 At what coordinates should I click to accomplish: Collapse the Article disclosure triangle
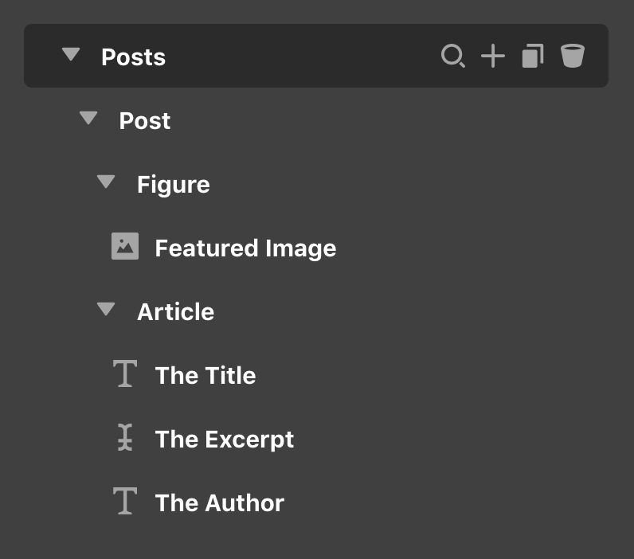[106, 309]
